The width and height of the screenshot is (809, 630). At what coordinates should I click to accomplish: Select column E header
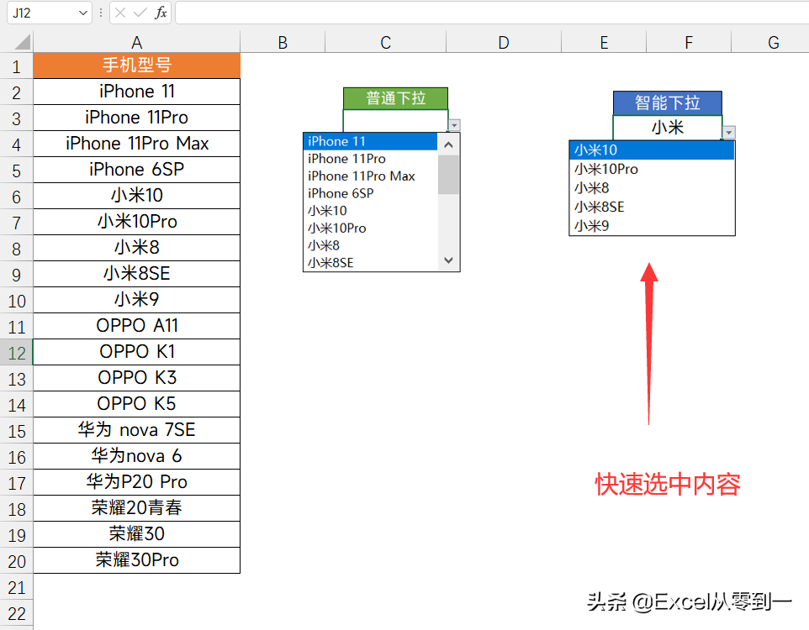(604, 42)
